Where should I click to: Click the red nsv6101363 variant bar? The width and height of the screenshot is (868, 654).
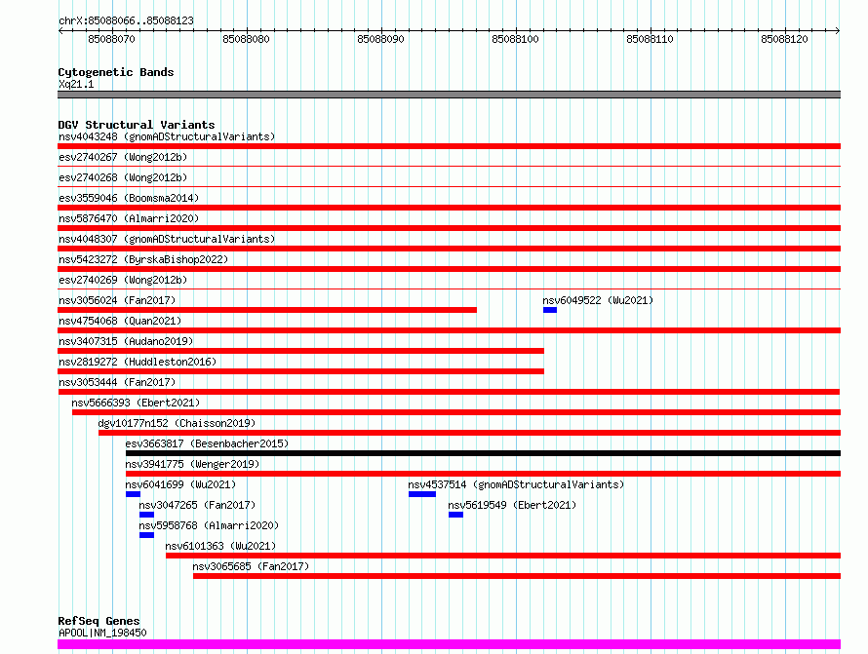click(x=503, y=556)
